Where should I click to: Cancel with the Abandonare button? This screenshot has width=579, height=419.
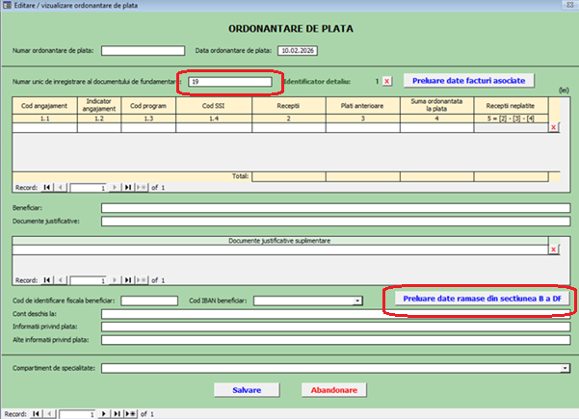(x=333, y=390)
